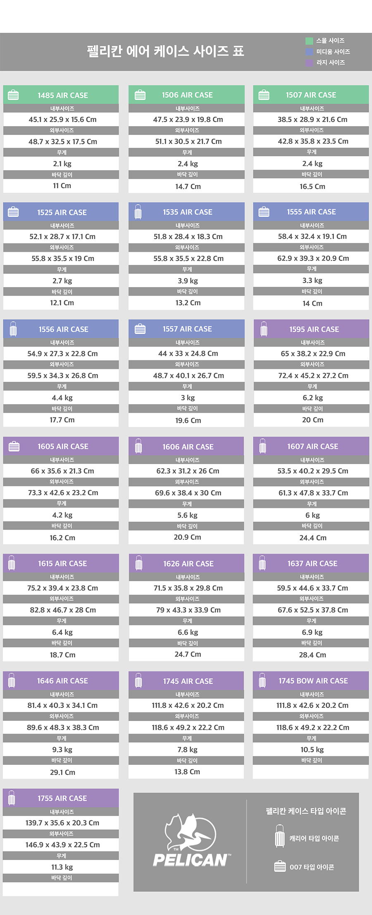The width and height of the screenshot is (372, 915).
Task: Click the Pelican logo
Action: [191, 841]
